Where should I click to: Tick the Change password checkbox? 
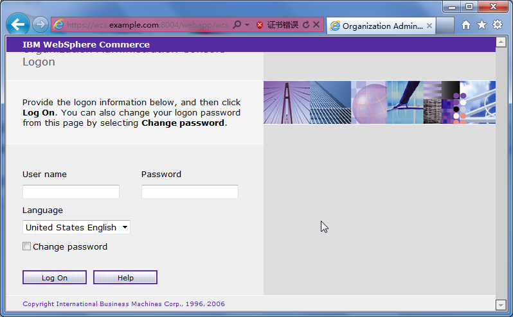tap(26, 246)
